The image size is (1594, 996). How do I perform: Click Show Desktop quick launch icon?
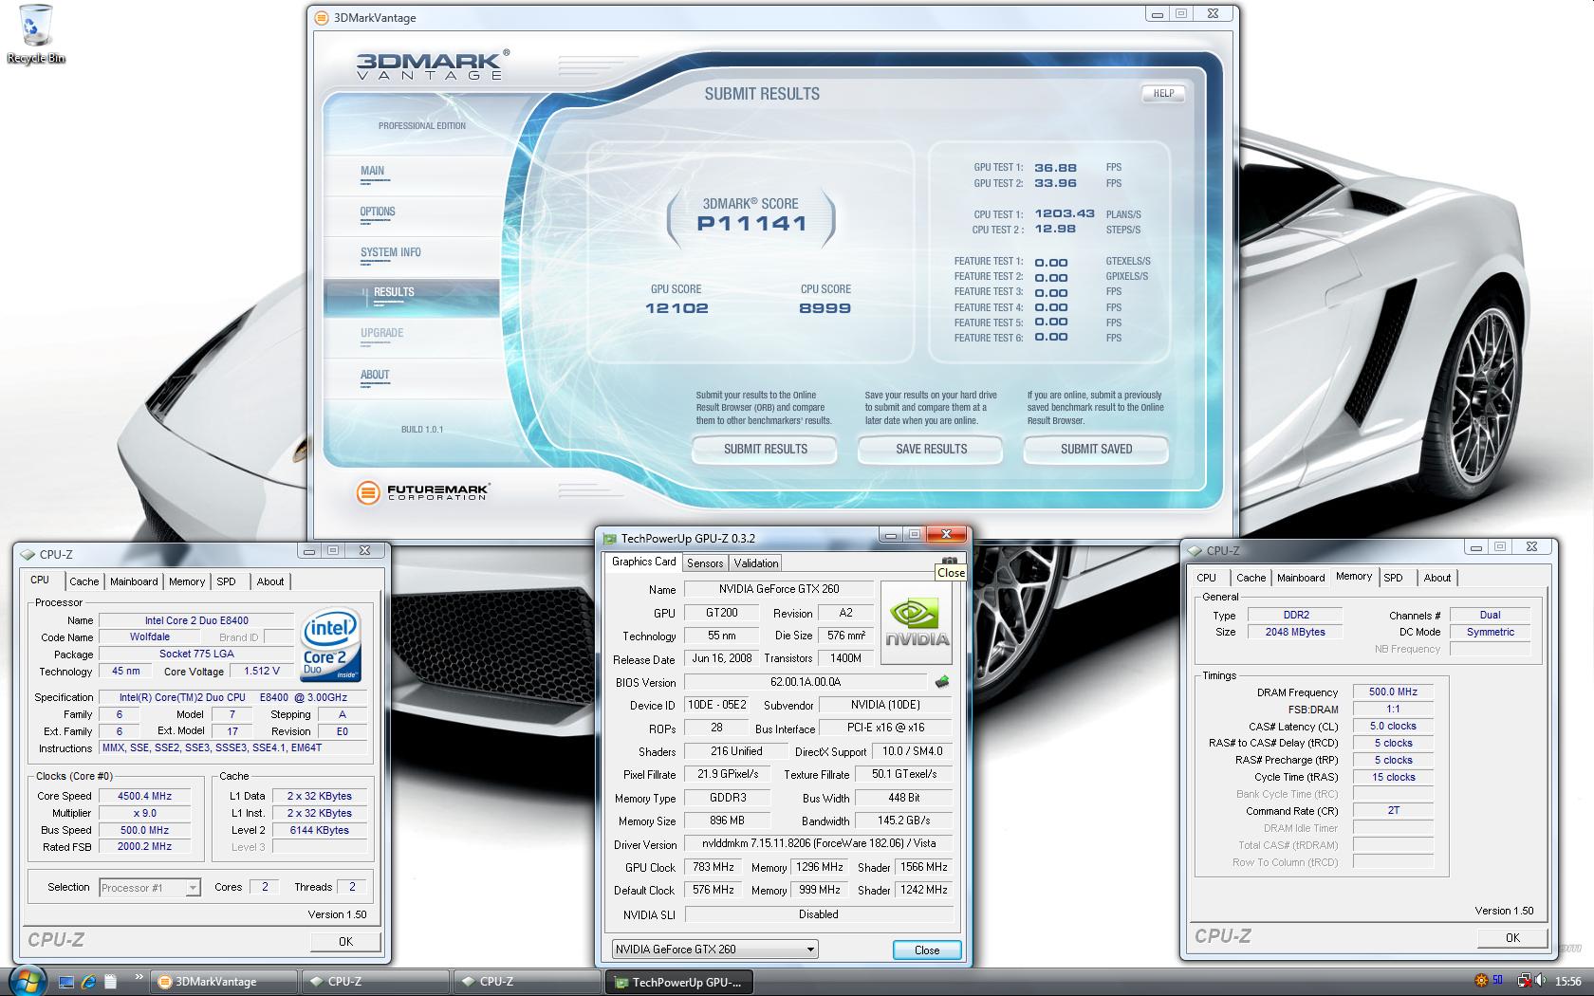[66, 982]
